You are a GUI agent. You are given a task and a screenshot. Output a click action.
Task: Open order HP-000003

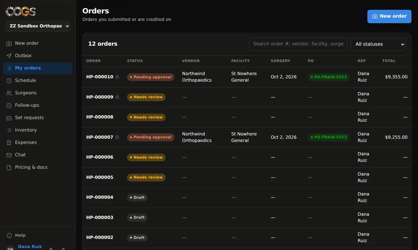tap(100, 218)
